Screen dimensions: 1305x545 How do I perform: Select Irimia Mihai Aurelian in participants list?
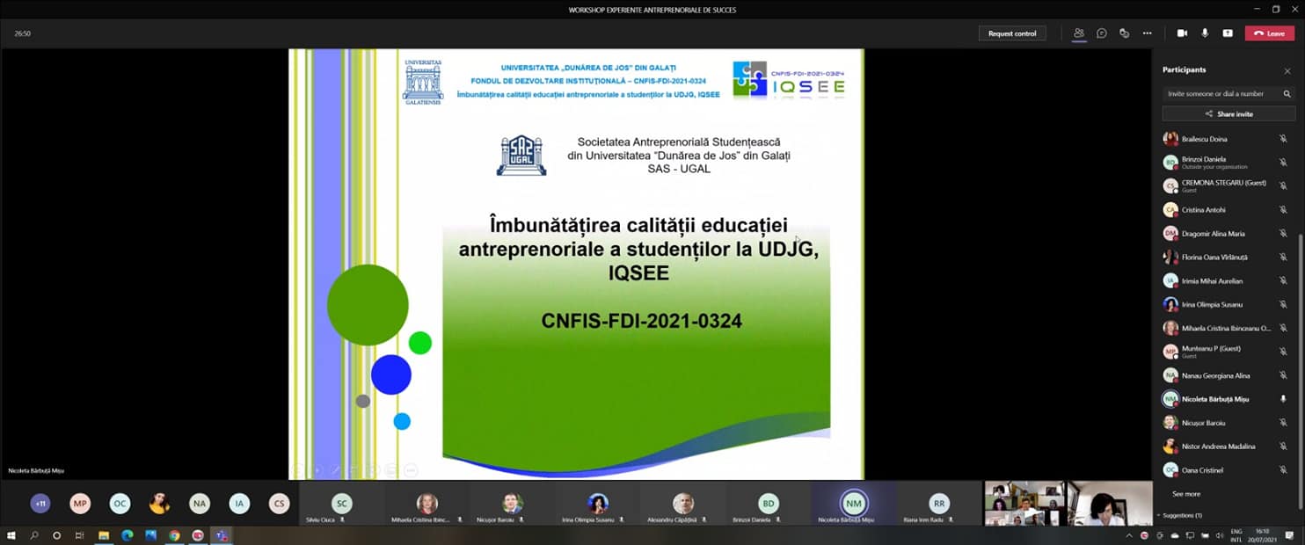tap(1228, 281)
